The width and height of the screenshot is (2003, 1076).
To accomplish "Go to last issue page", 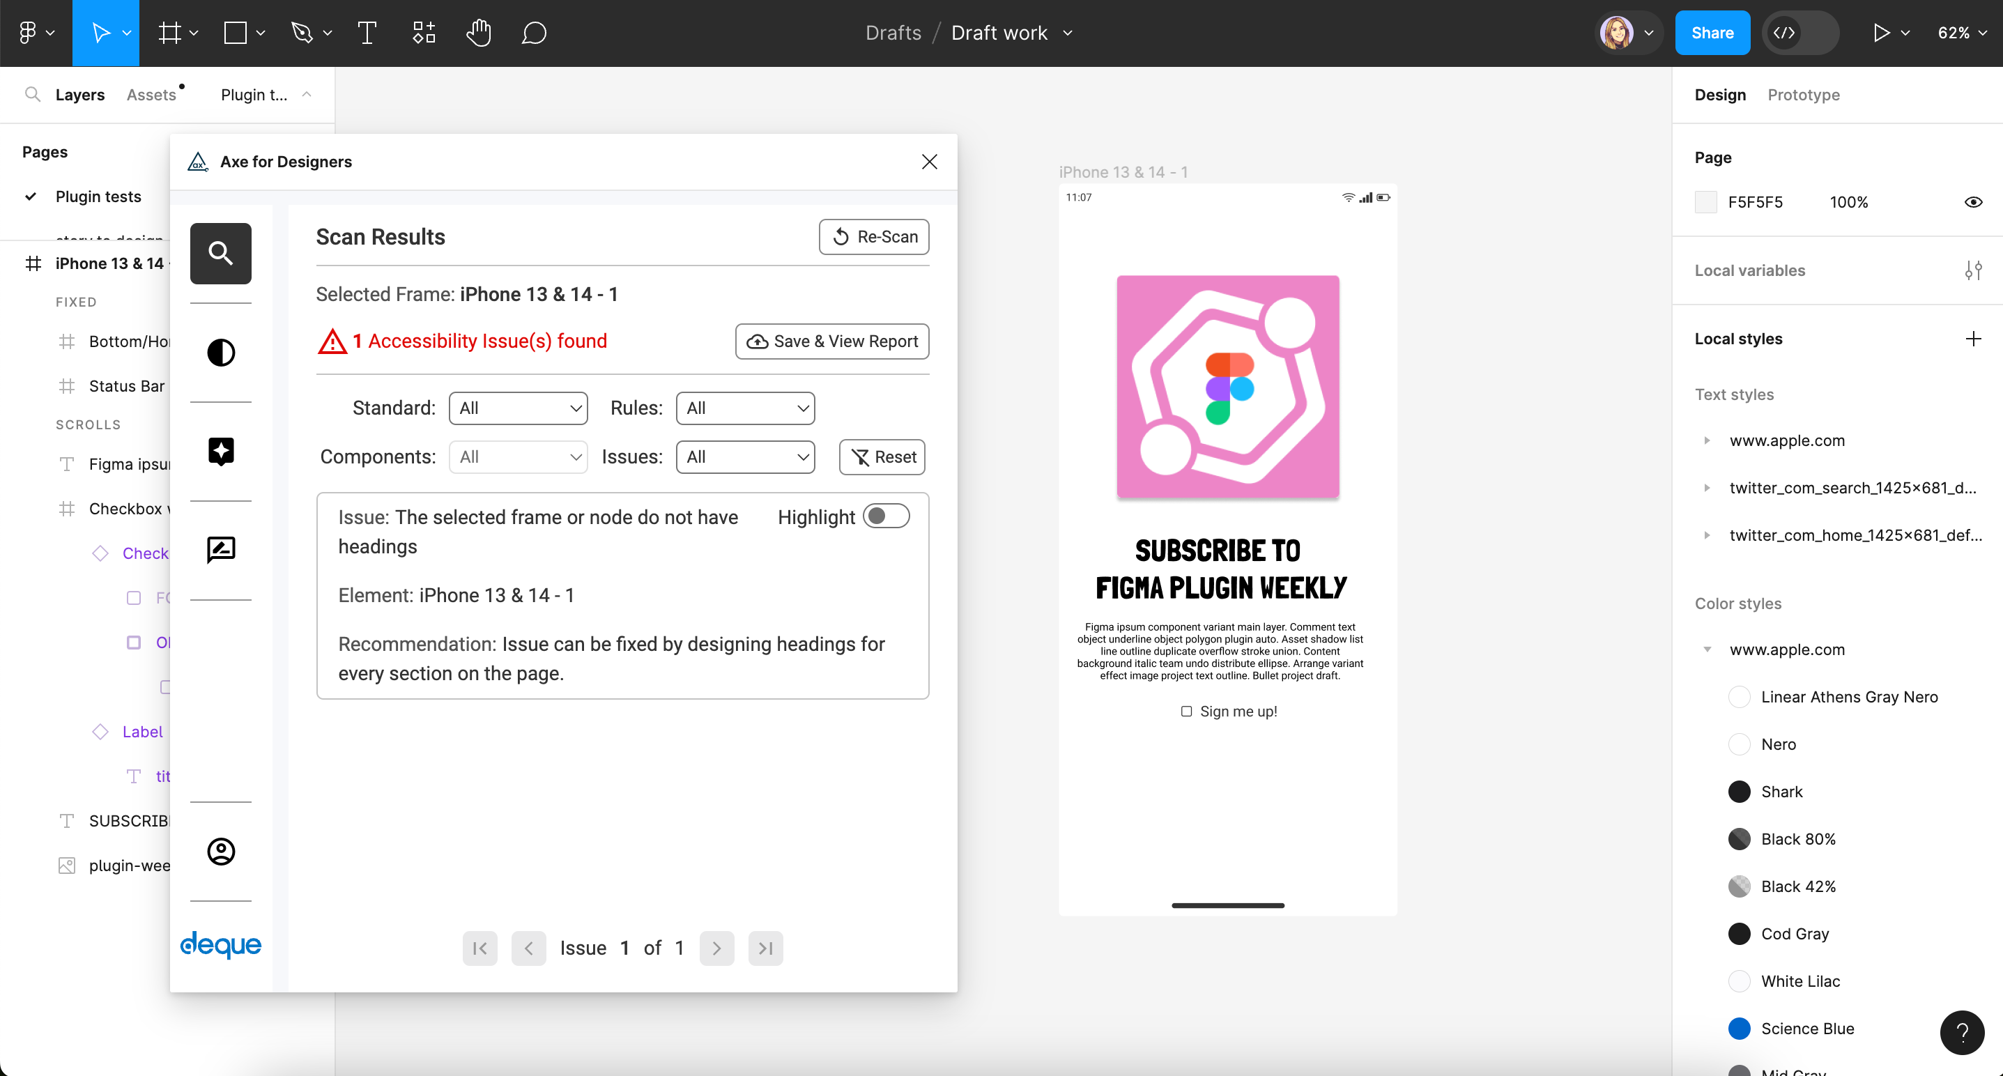I will point(766,948).
